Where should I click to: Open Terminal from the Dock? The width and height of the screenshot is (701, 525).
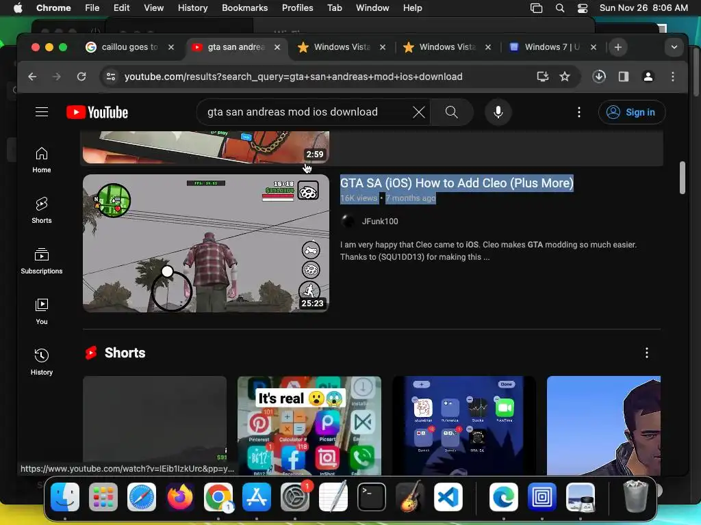pyautogui.click(x=372, y=497)
